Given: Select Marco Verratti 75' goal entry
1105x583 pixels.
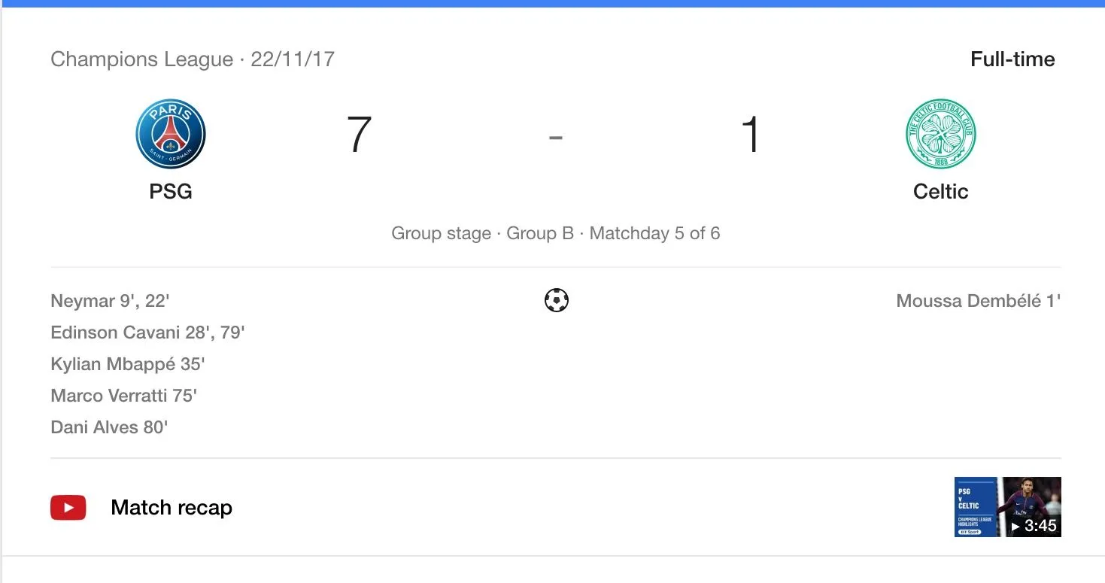Looking at the screenshot, I should coord(123,396).
